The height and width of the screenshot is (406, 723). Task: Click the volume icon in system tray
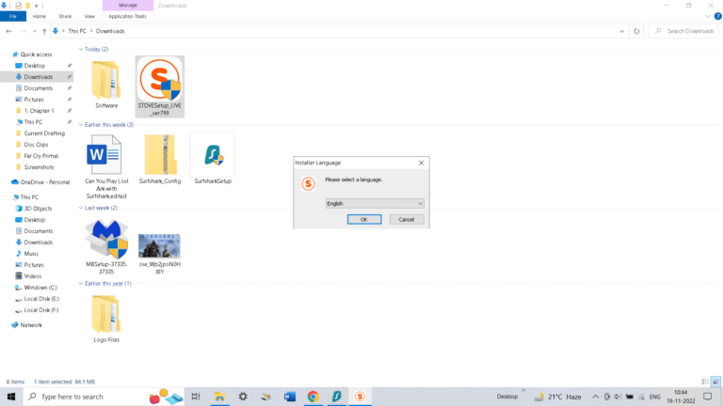(x=618, y=397)
